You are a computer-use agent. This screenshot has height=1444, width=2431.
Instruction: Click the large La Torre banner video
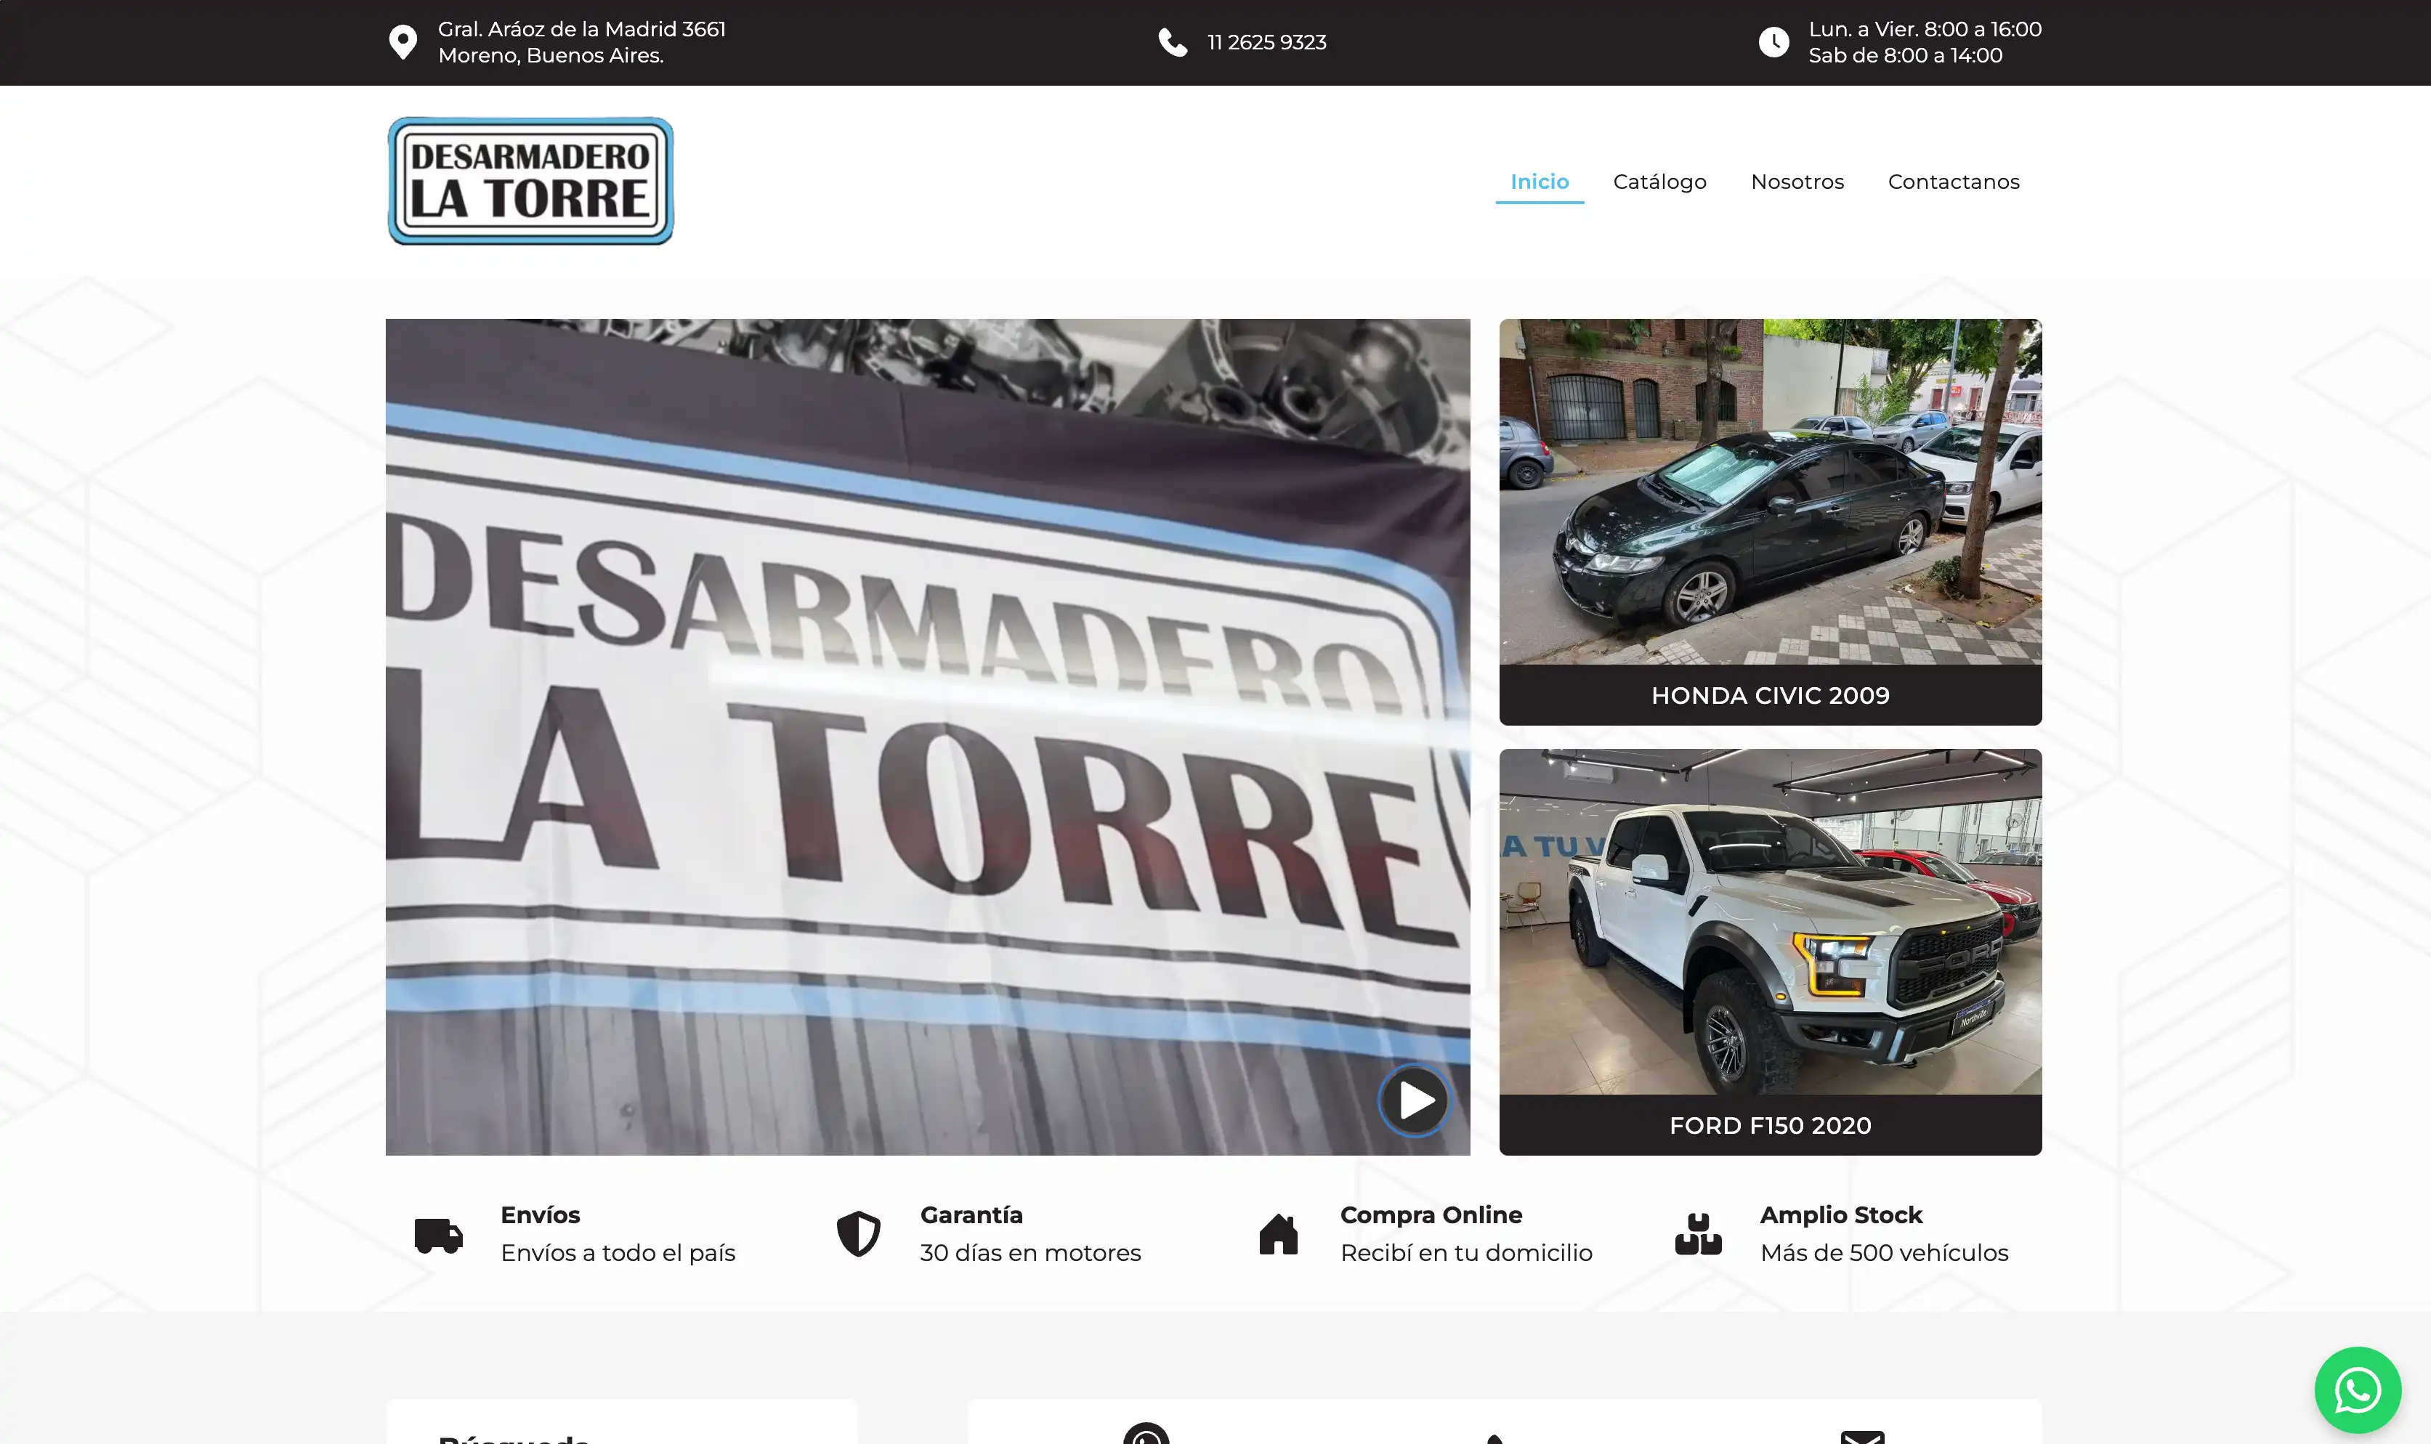pos(928,737)
